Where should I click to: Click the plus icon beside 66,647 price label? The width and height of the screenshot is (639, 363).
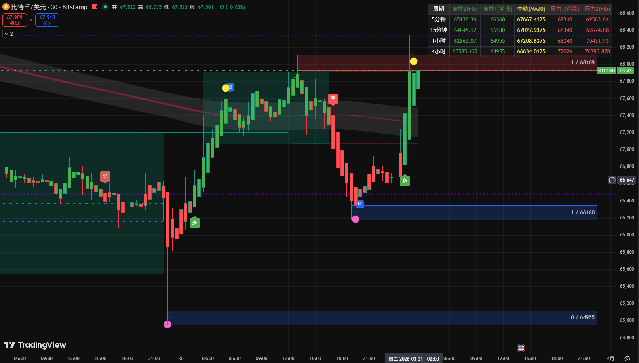[612, 180]
